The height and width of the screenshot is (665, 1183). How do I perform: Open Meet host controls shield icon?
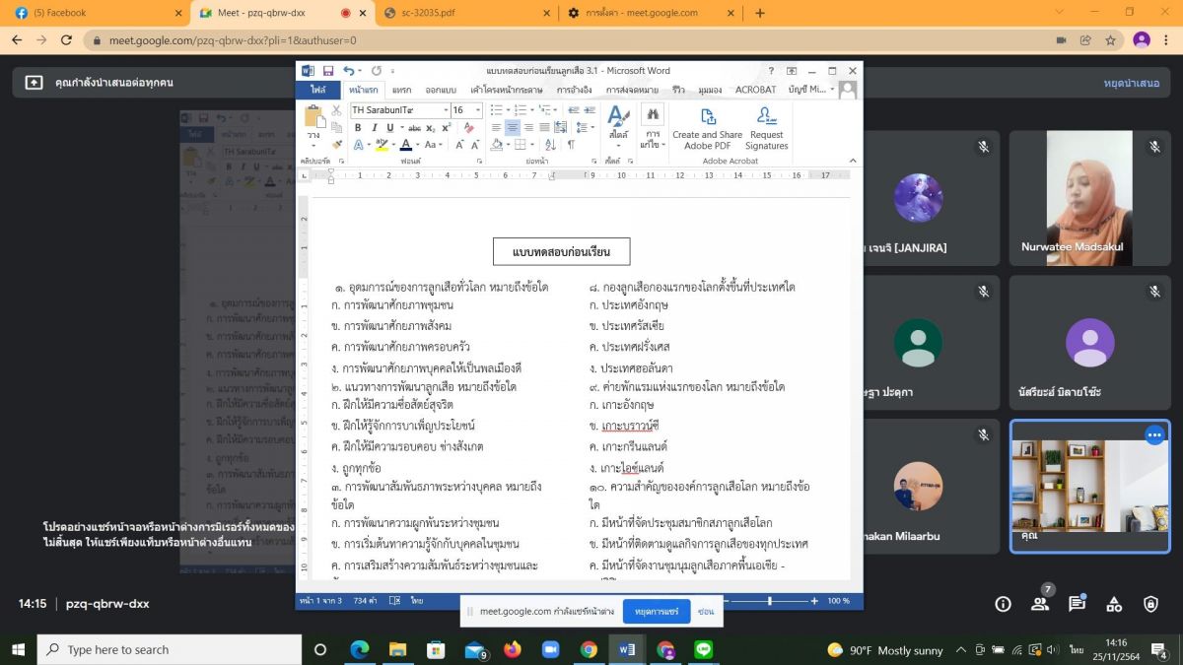pyautogui.click(x=1150, y=604)
